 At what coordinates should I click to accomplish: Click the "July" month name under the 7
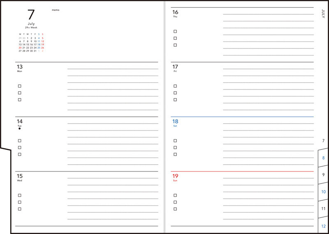(x=31, y=24)
